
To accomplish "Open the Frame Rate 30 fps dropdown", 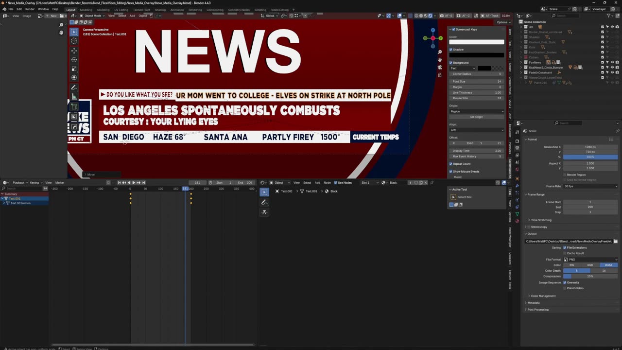I will (x=591, y=186).
